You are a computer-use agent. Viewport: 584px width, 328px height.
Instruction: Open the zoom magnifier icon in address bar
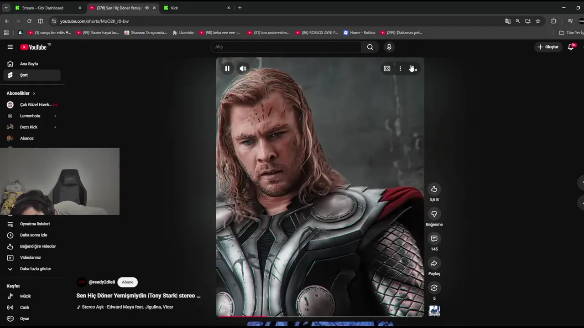tap(518, 21)
